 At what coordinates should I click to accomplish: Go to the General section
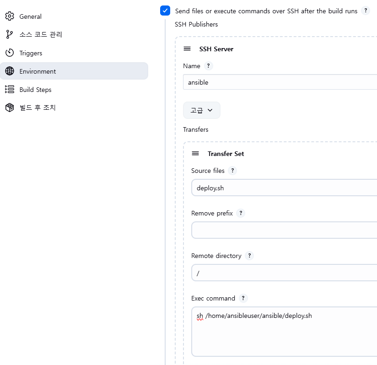pos(74,16)
